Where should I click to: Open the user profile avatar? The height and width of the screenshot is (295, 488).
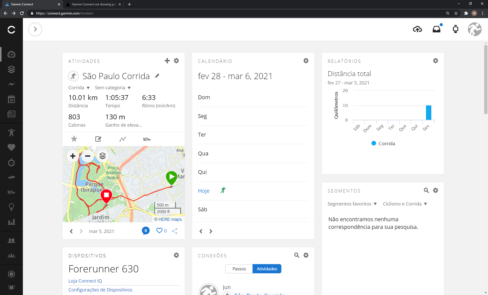pos(475,29)
